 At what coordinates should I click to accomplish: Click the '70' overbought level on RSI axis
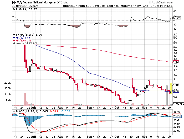point(175,15)
